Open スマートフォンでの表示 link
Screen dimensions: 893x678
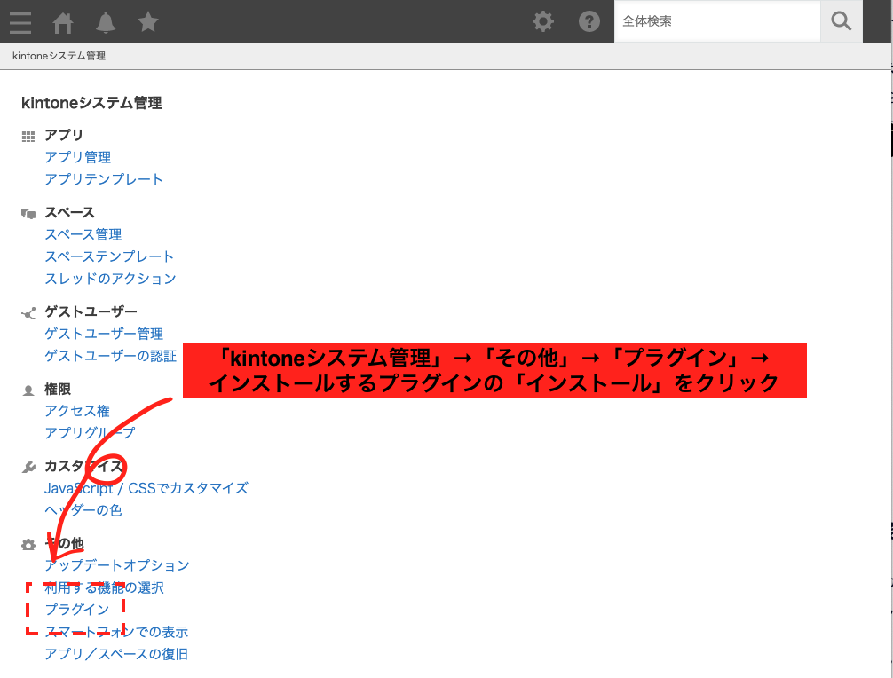click(116, 632)
